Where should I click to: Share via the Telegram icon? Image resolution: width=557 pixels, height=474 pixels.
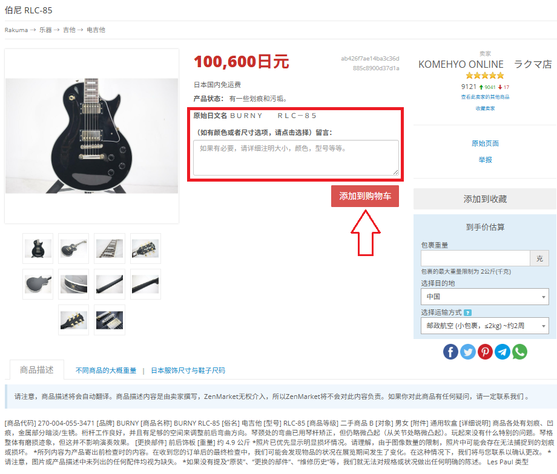pyautogui.click(x=503, y=352)
